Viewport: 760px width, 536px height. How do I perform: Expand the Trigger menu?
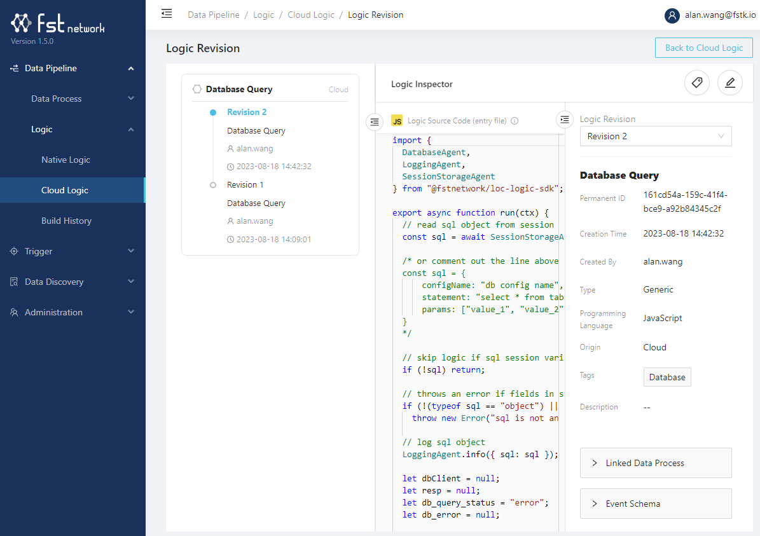pyautogui.click(x=73, y=251)
